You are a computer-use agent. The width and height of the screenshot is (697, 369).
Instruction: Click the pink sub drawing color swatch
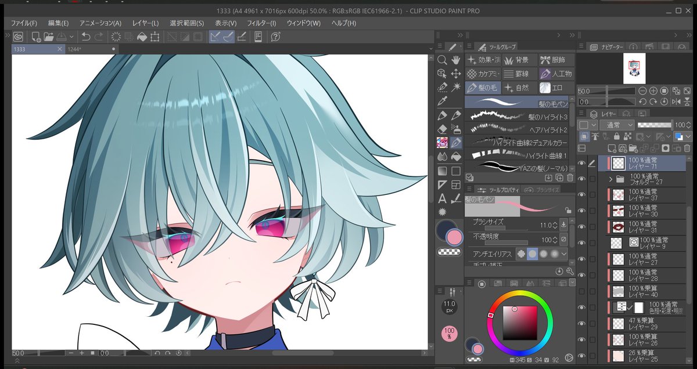click(454, 237)
